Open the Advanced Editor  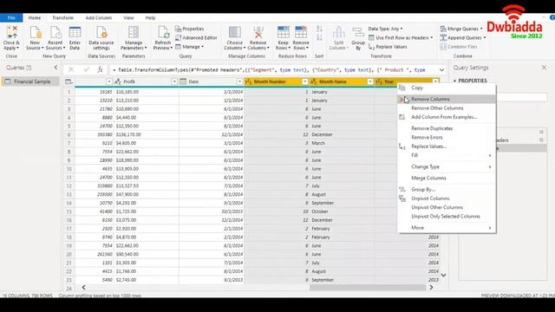(x=196, y=37)
